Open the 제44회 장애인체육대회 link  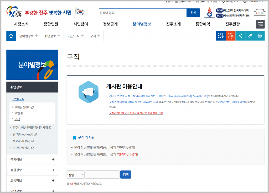coord(237,15)
